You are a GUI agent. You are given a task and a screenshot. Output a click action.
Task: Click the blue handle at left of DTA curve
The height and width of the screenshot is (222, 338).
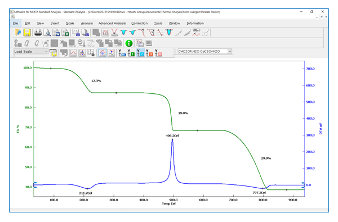(35, 185)
